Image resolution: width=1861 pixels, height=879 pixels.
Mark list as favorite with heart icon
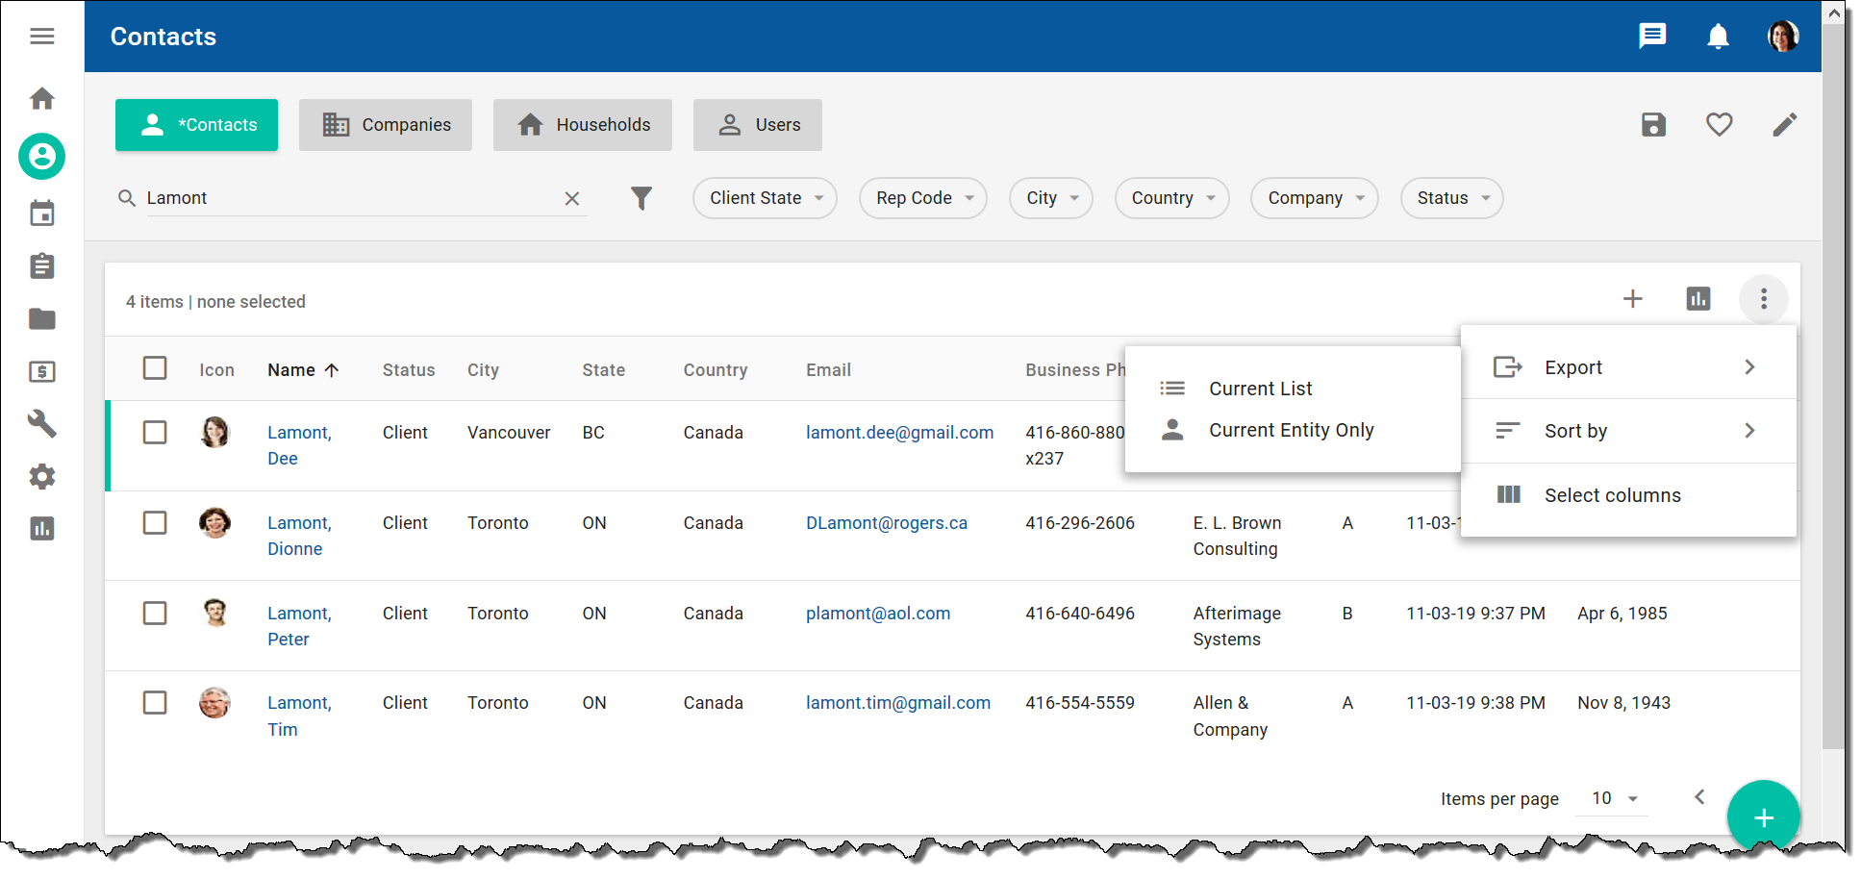[1720, 124]
